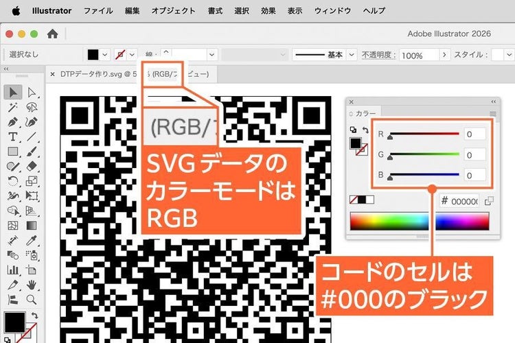Open the カラー panel options menu
The width and height of the screenshot is (515, 343).
pos(492,114)
